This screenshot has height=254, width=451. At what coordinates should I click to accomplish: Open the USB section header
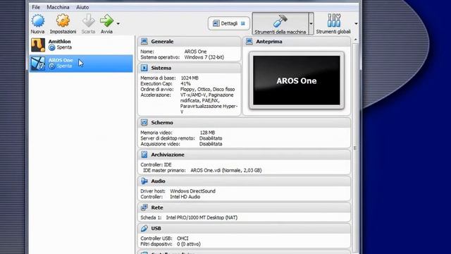245,229
